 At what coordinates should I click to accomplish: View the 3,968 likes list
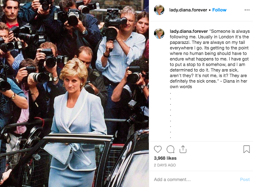(x=165, y=158)
